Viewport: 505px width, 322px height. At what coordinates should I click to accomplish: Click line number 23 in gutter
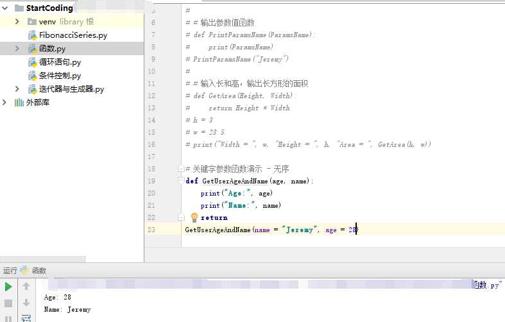tap(151, 230)
